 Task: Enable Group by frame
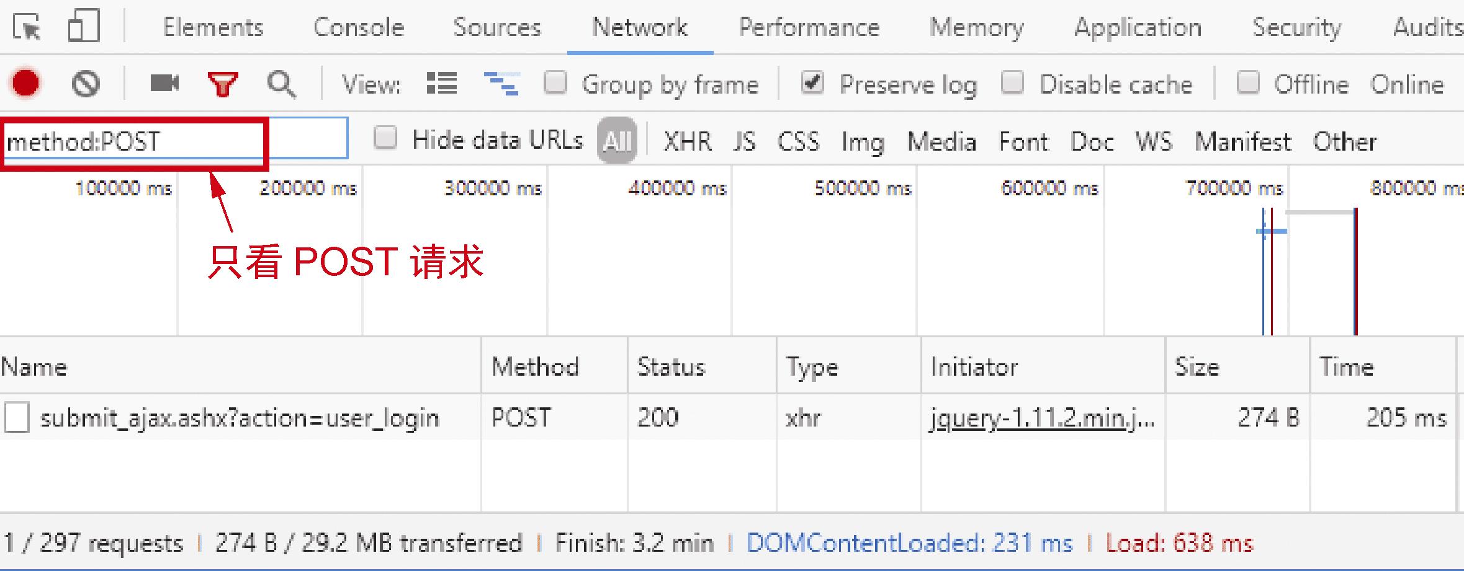tap(555, 82)
